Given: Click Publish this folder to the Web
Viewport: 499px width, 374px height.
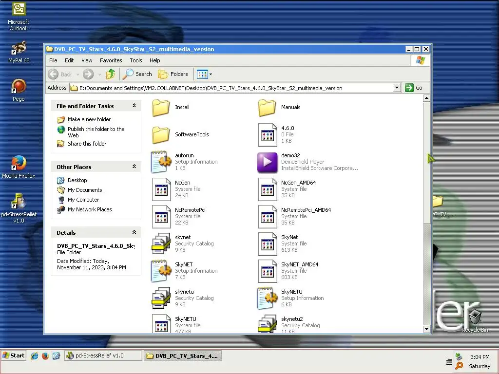Looking at the screenshot, I should (96, 132).
